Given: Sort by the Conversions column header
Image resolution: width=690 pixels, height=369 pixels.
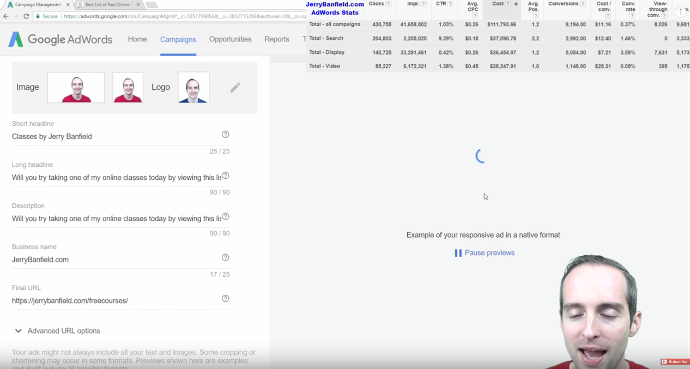Looking at the screenshot, I should click(x=563, y=4).
